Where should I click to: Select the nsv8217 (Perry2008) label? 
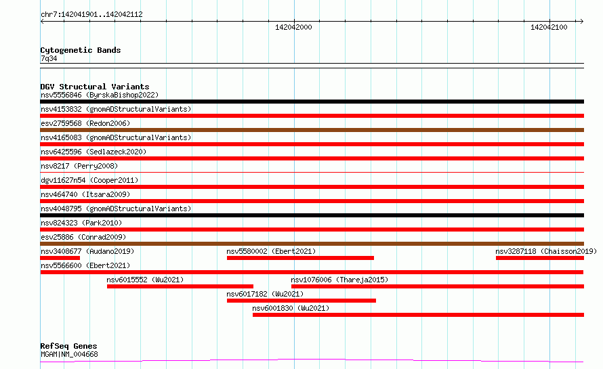coord(79,166)
